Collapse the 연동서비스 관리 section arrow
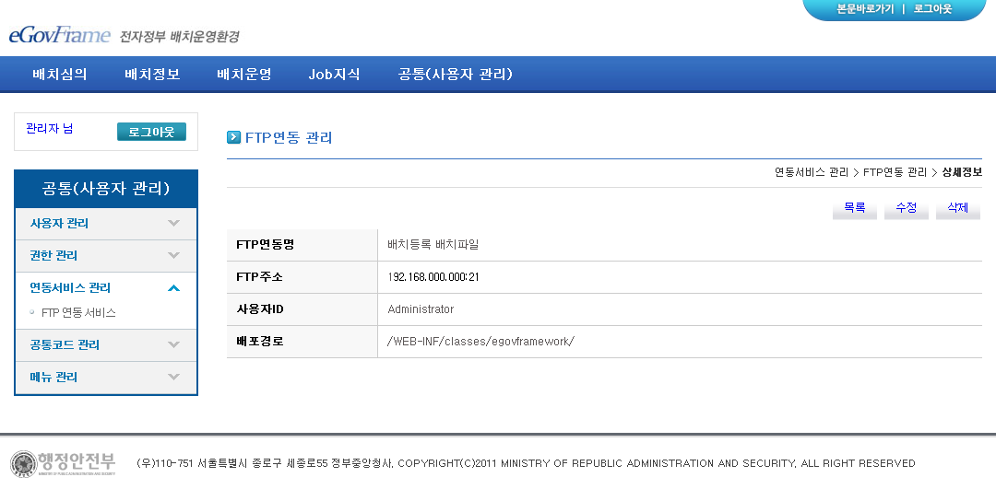Screen dimensions: 996x489 pyautogui.click(x=173, y=288)
